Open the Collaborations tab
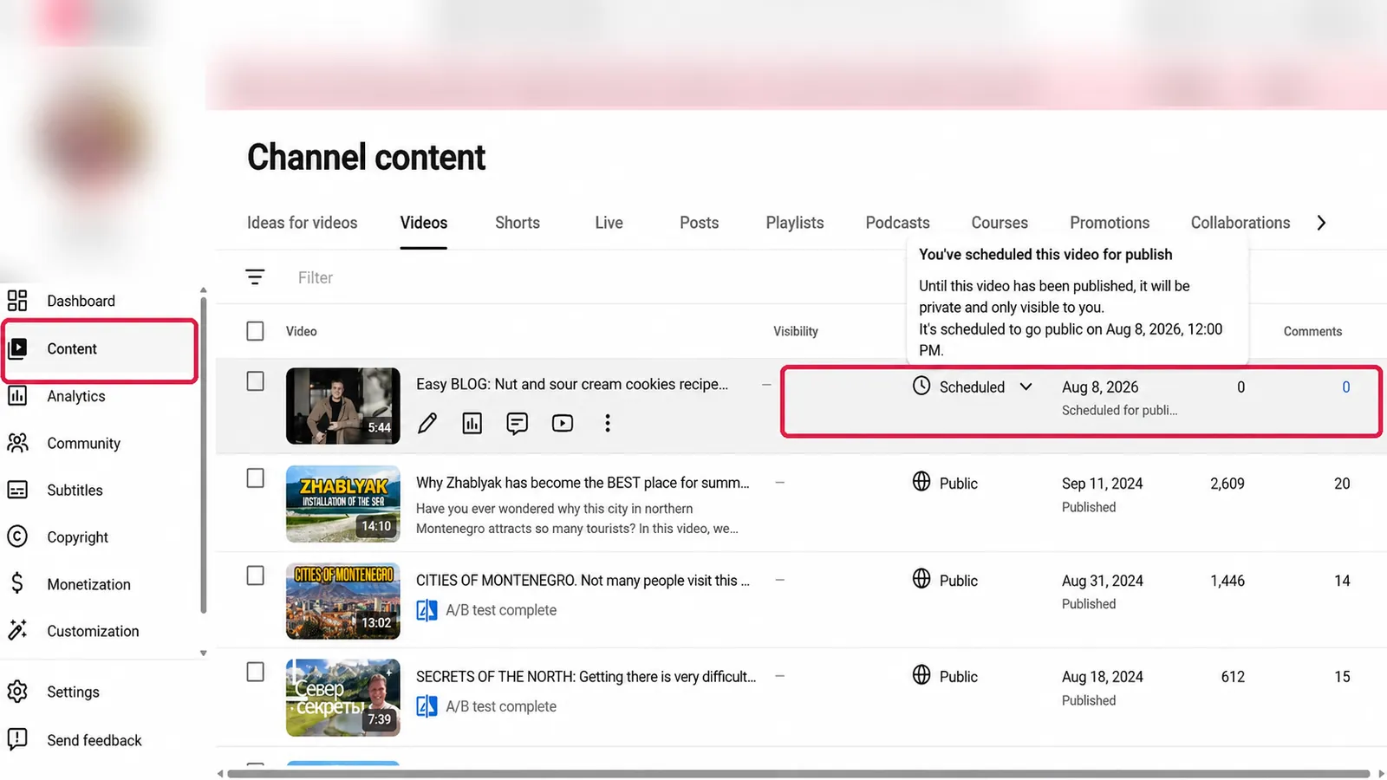This screenshot has width=1387, height=780. coord(1240,223)
